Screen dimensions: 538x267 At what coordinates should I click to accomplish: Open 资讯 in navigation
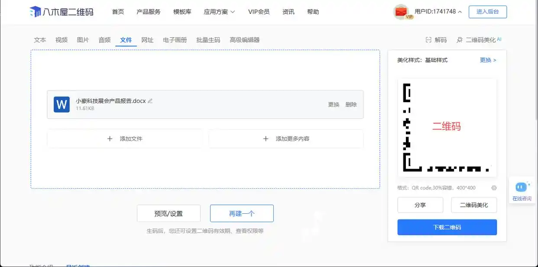pos(288,12)
